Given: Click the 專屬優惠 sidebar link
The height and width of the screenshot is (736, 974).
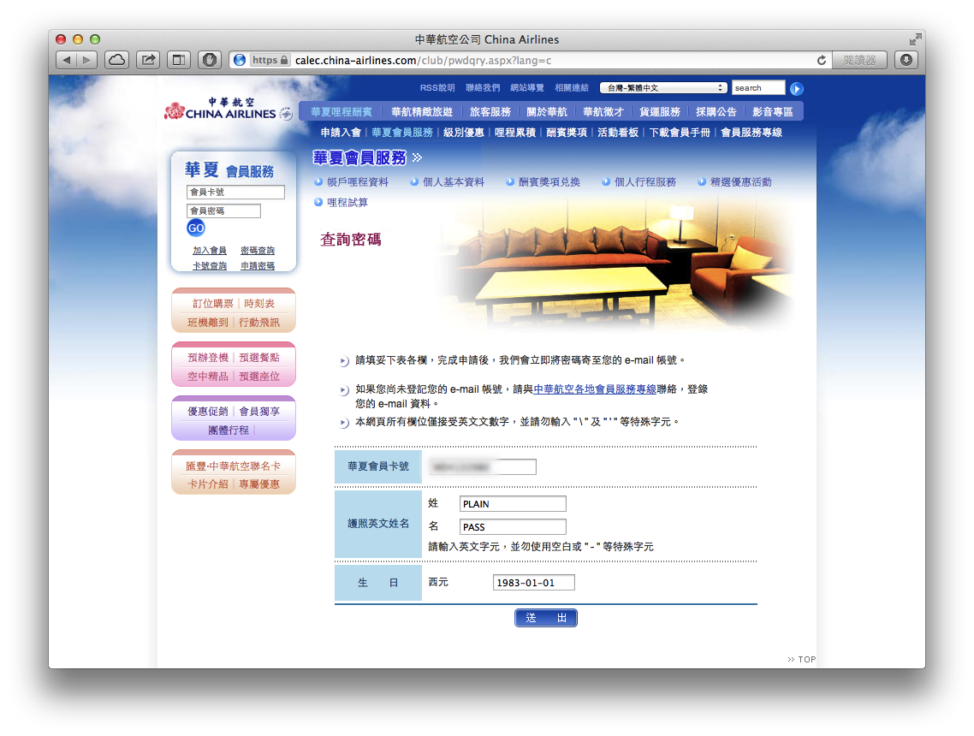Looking at the screenshot, I should point(259,484).
